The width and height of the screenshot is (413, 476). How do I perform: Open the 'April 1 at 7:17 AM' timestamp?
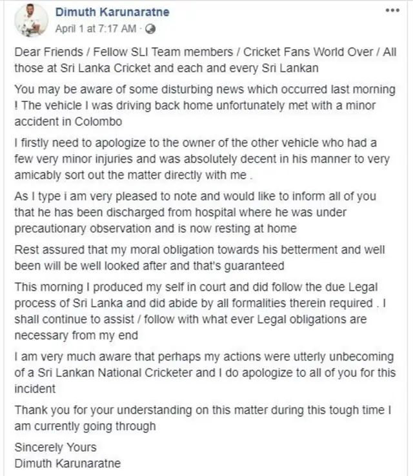[x=96, y=29]
